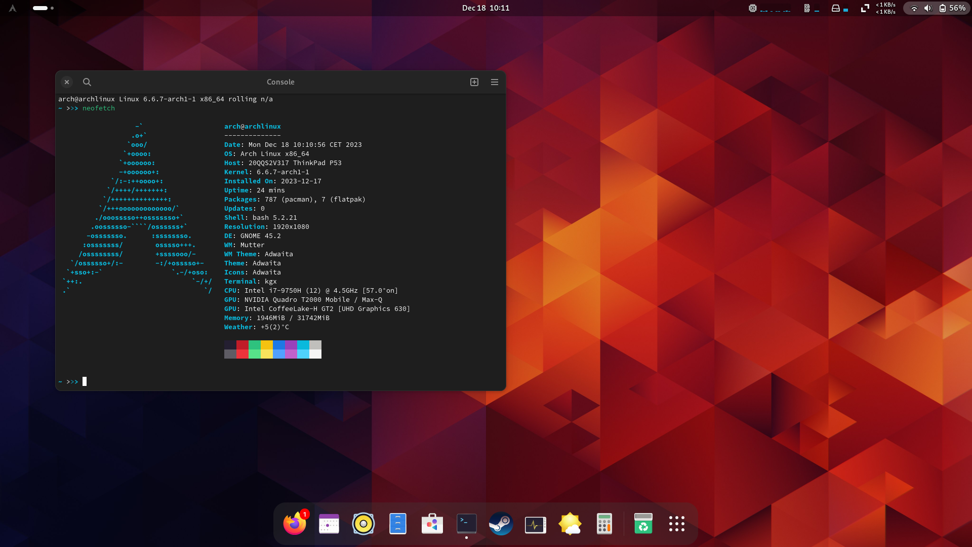Click the red color block in neofetch palette
The width and height of the screenshot is (972, 547).
click(x=242, y=345)
